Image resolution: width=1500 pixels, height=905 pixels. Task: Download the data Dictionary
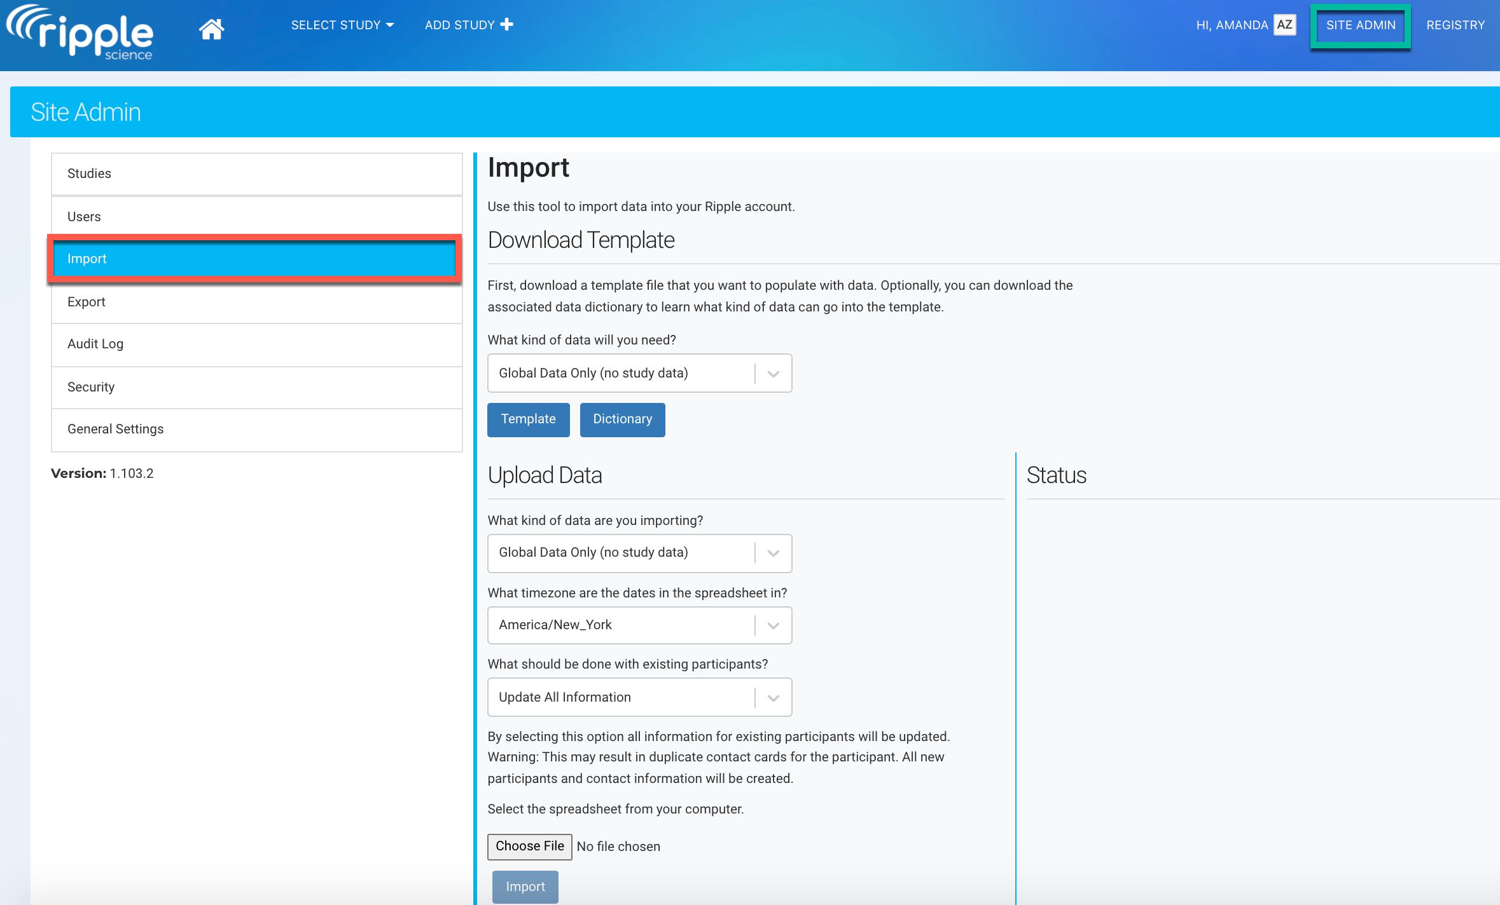(622, 419)
